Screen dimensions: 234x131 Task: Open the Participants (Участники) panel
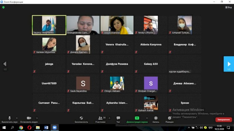[100, 119]
